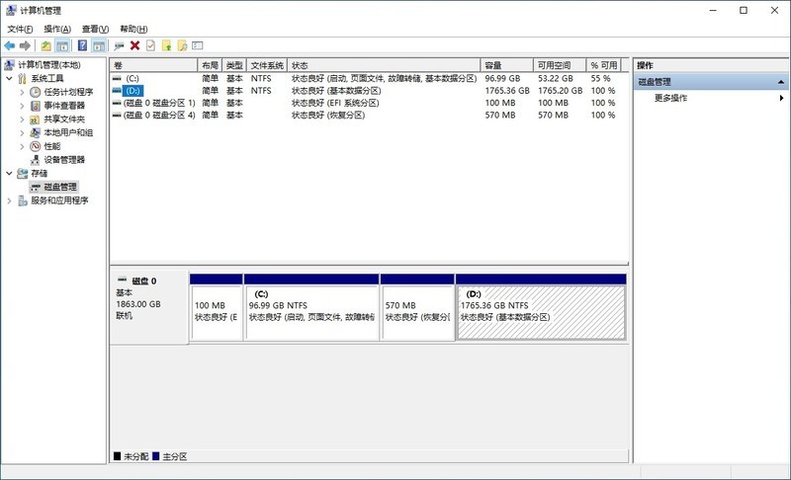Image resolution: width=791 pixels, height=480 pixels.
Task: Click the connect disk icon before the red X
Action: [119, 45]
